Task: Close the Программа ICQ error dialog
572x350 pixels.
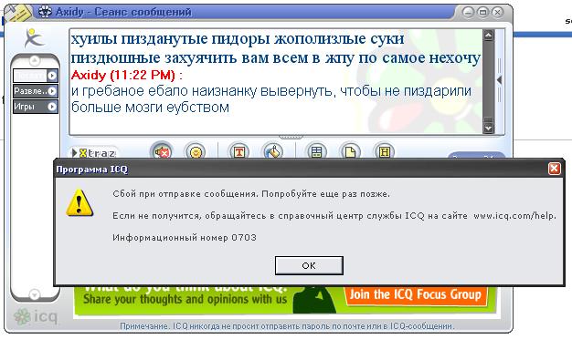Action: tap(554, 169)
